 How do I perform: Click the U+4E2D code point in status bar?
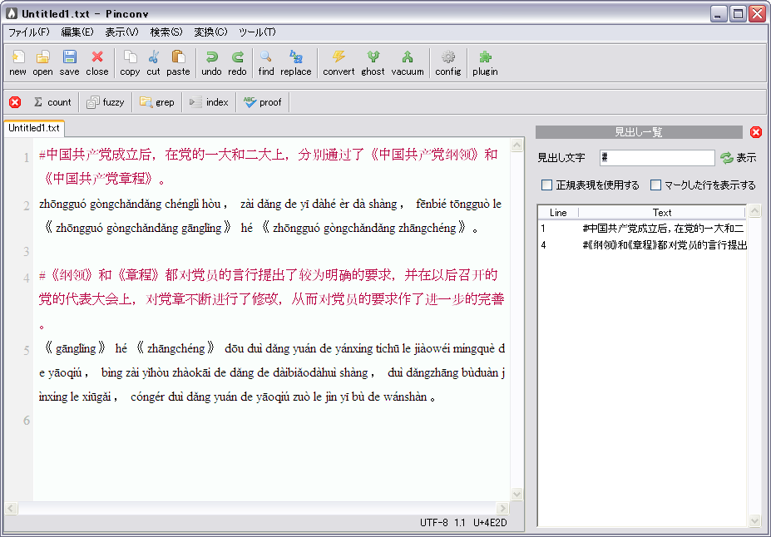[x=490, y=523]
